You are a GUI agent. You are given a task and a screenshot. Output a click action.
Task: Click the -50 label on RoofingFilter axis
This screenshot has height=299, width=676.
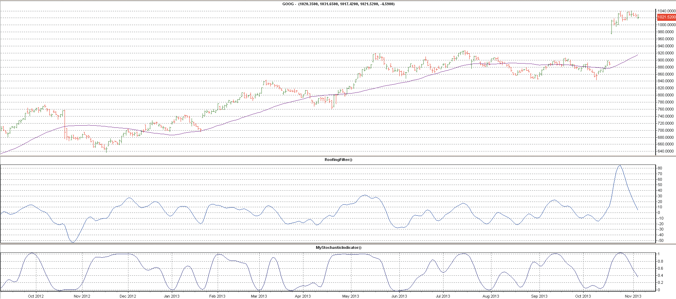coord(660,240)
